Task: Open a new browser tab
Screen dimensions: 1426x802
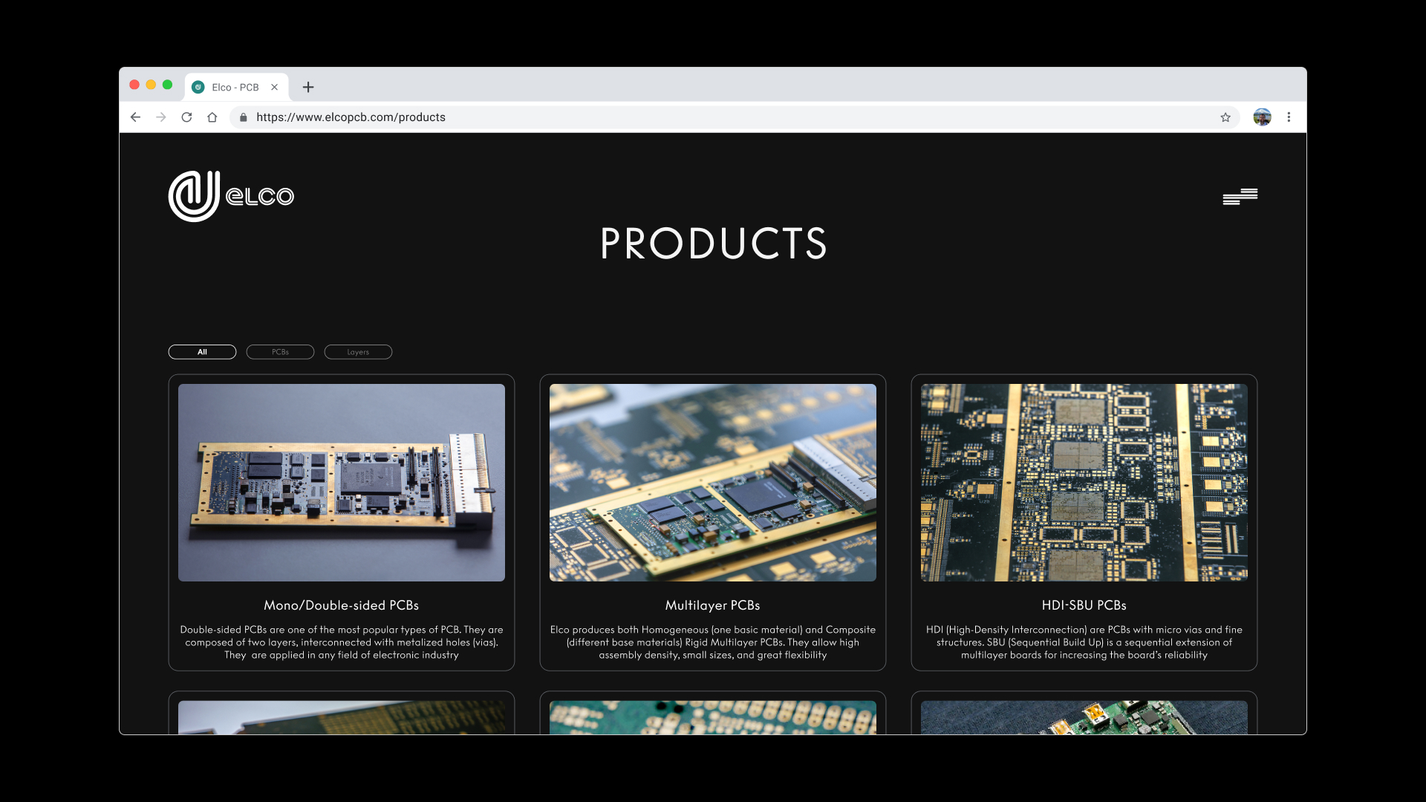Action: click(308, 87)
